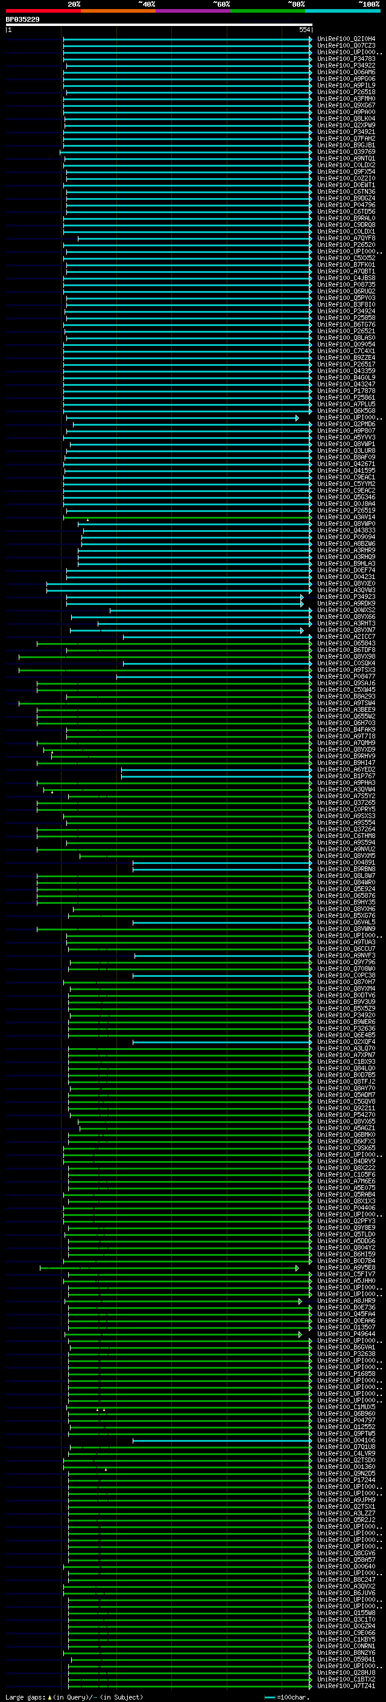Click hit UniRef100_Q8CGV6
The height and width of the screenshot is (1702, 386).
[346, 1554]
